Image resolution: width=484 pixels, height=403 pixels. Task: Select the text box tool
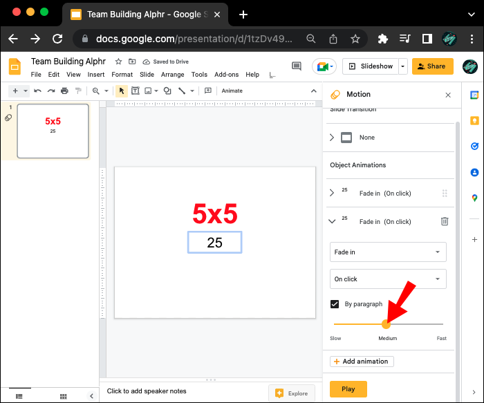[136, 91]
